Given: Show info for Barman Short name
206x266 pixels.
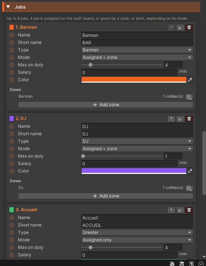Looking at the screenshot, I should pos(12,42).
